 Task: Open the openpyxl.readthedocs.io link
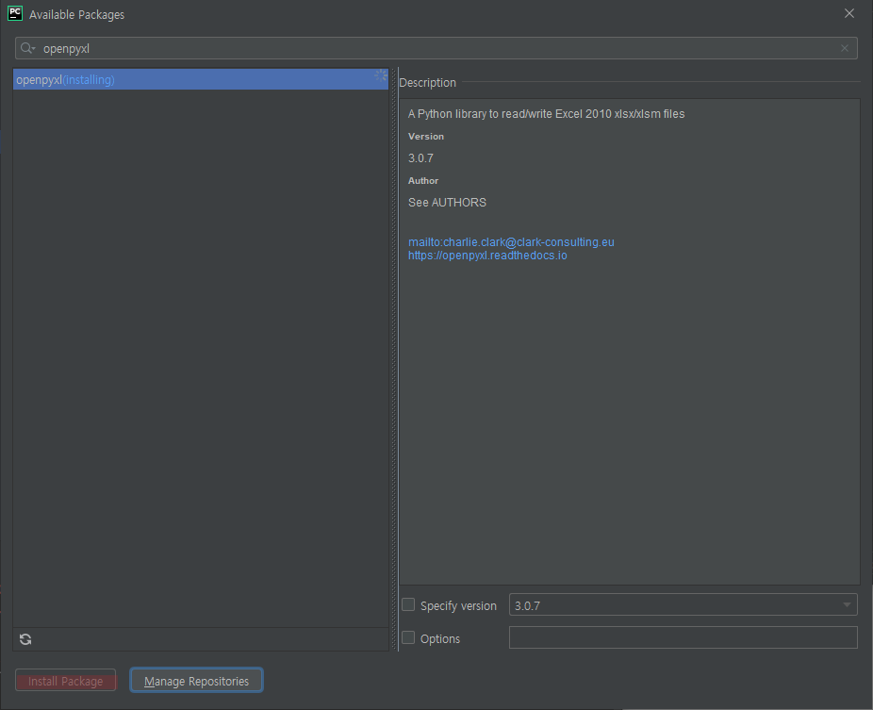(x=487, y=256)
